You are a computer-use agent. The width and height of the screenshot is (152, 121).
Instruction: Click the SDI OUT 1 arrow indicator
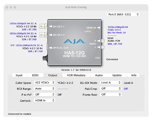tap(50, 26)
